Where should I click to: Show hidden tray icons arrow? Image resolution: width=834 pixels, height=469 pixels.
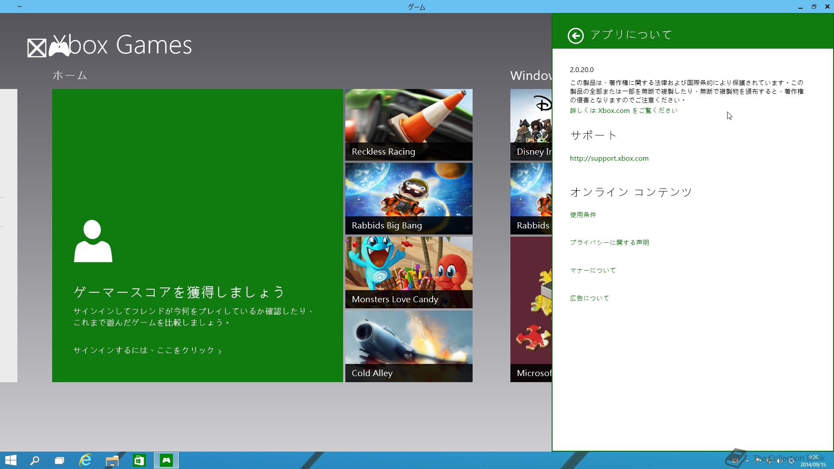747,461
